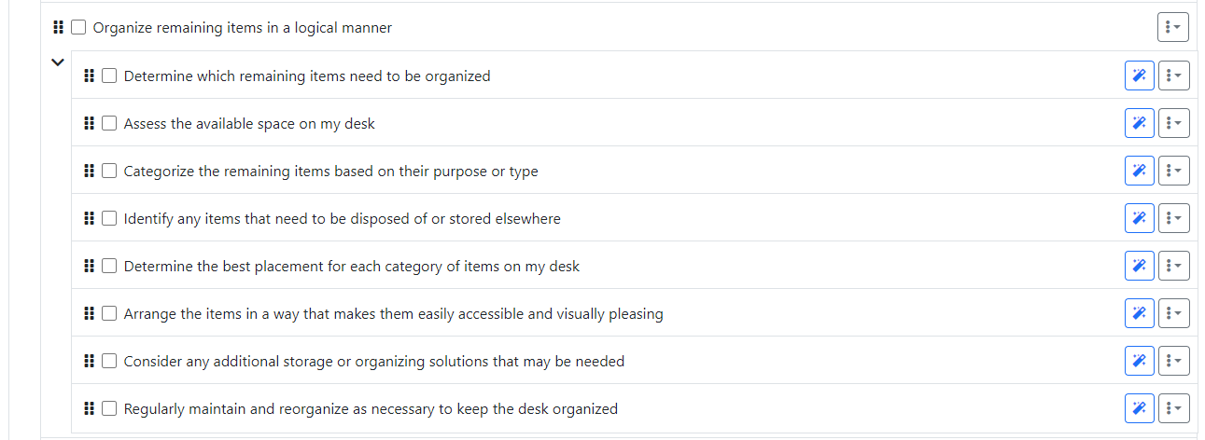Open options dropdown for 'Organize remaining items' task
Screen dimensions: 1205x440
pos(1173,27)
